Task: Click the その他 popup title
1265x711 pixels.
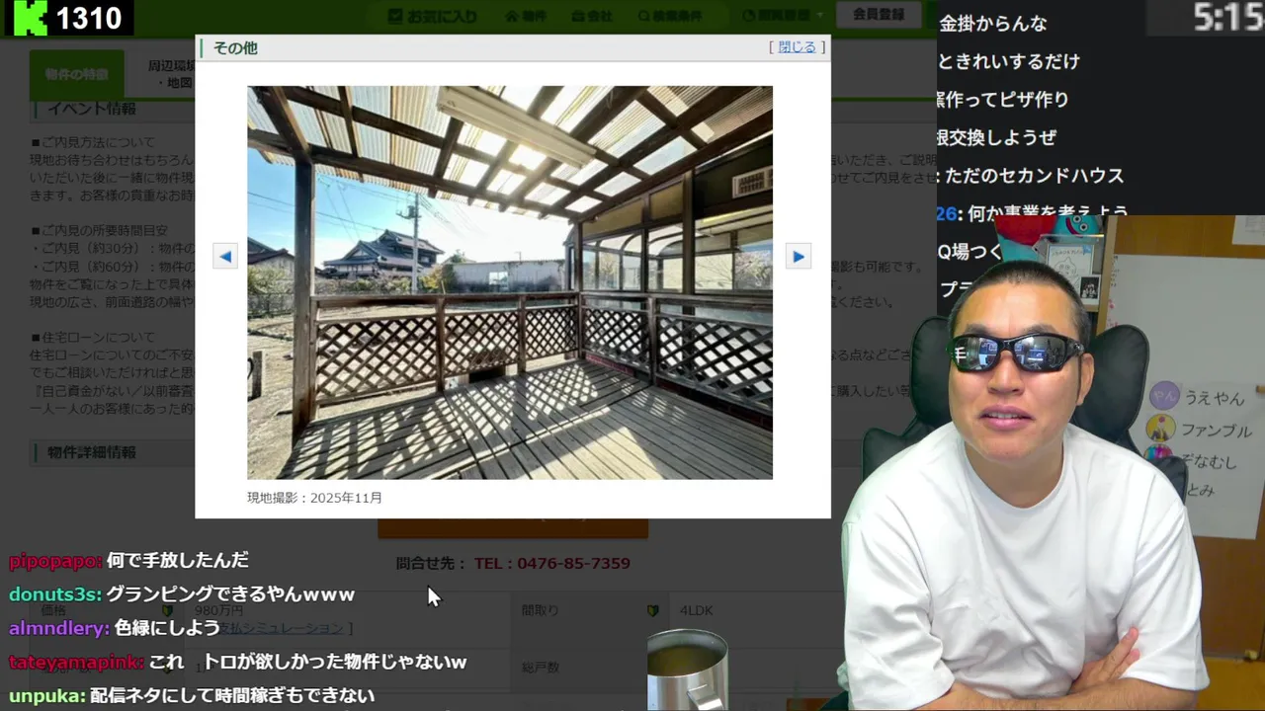Action: 235,47
